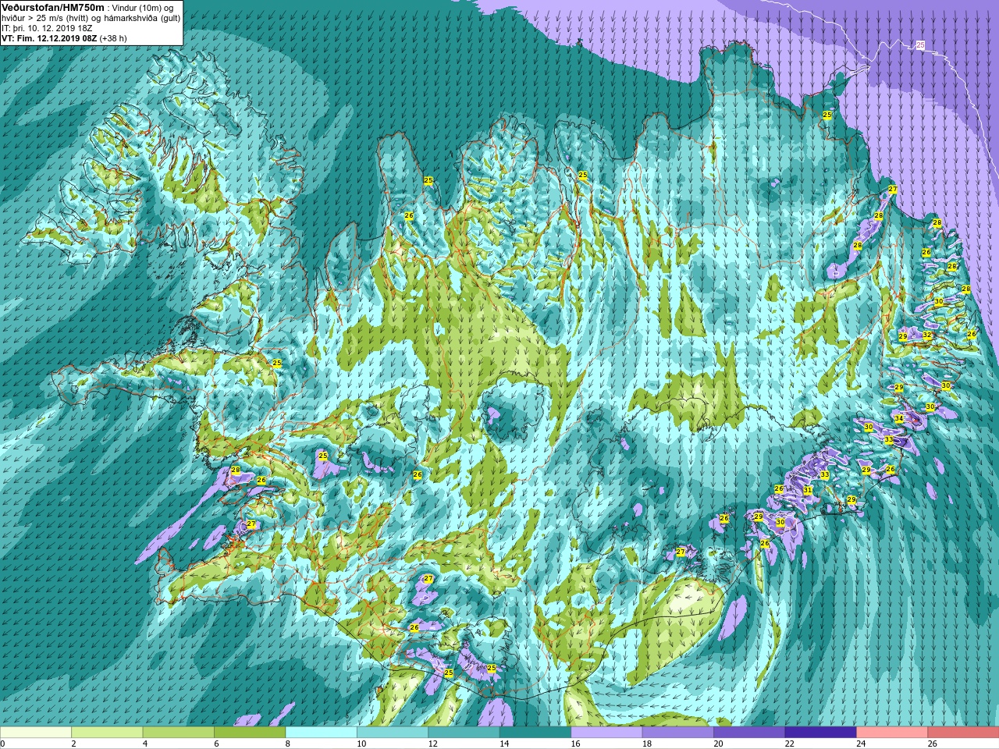Click the dark teal 14–16 legend swatch
The width and height of the screenshot is (999, 749).
(x=535, y=733)
